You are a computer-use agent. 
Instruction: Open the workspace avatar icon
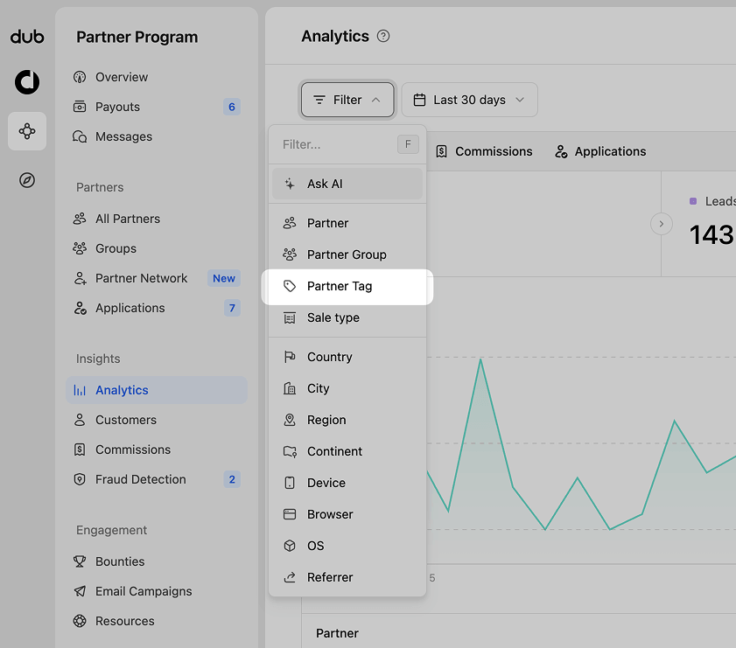pos(27,82)
